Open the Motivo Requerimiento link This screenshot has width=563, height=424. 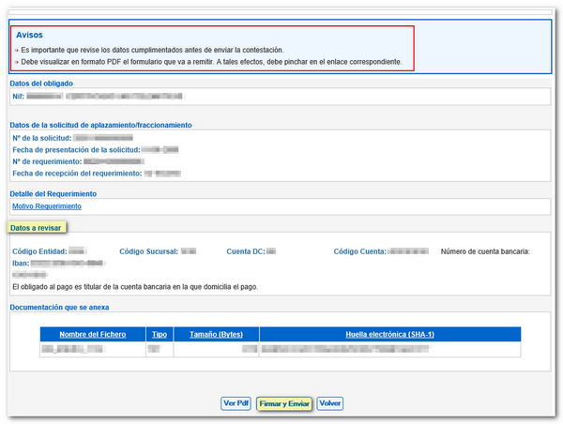(x=47, y=205)
